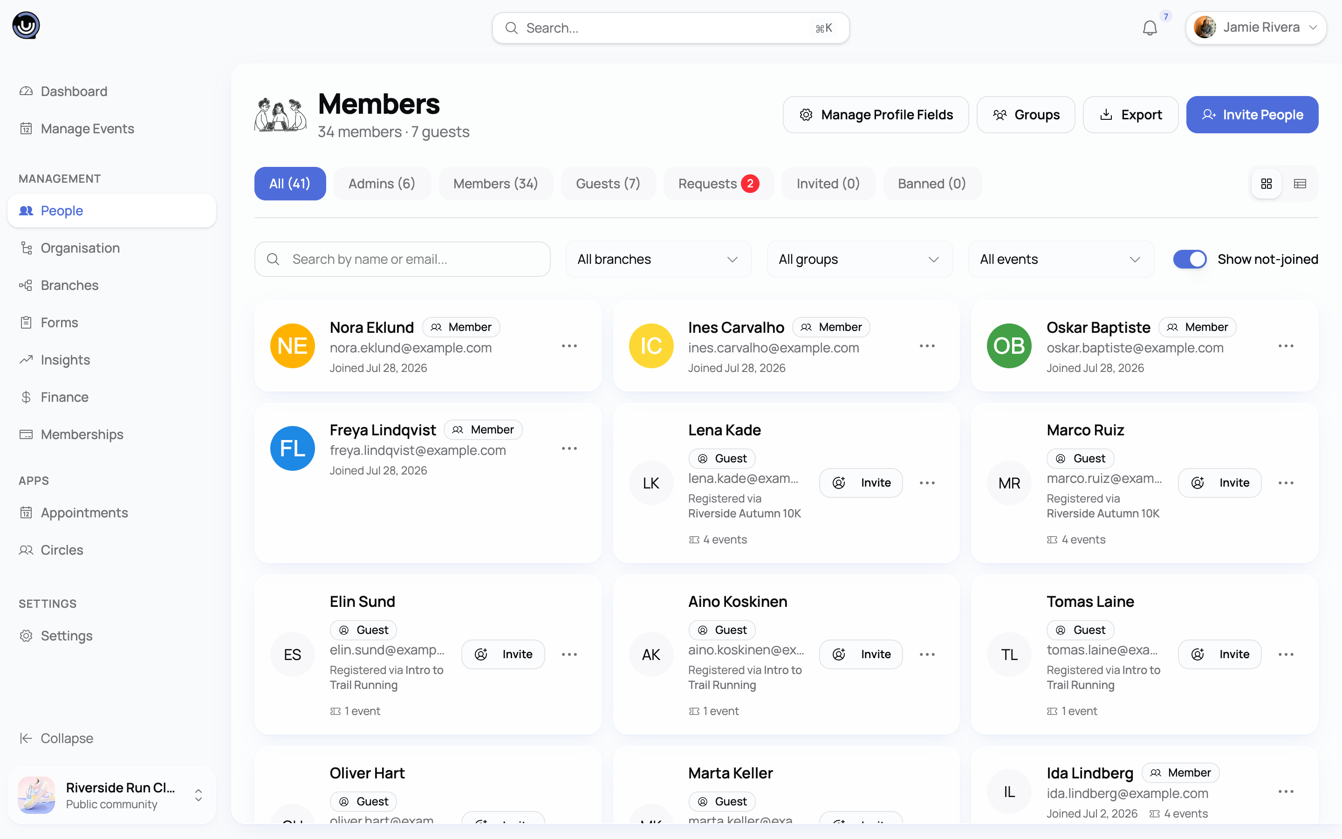Open the notifications bell

(1150, 28)
